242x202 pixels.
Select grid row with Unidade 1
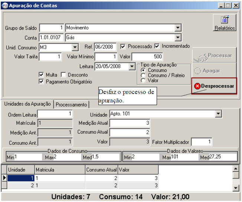(x=83, y=178)
